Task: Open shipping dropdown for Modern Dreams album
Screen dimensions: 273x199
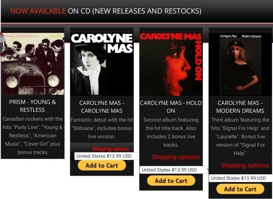Action: tap(241, 178)
